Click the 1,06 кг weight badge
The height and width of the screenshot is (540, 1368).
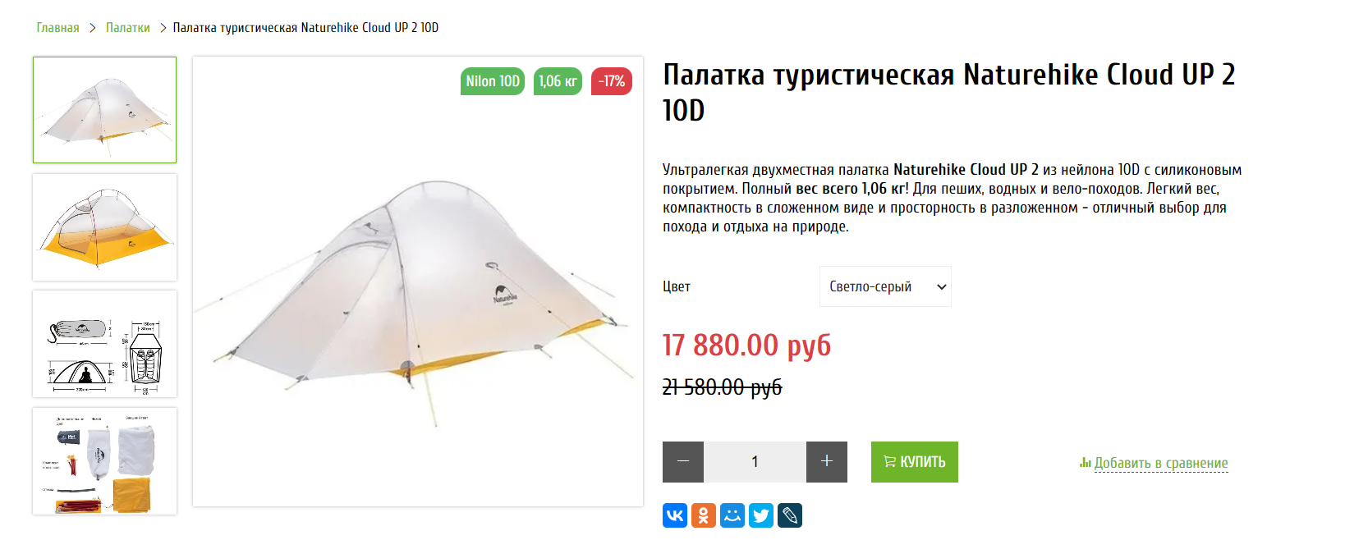tap(558, 81)
